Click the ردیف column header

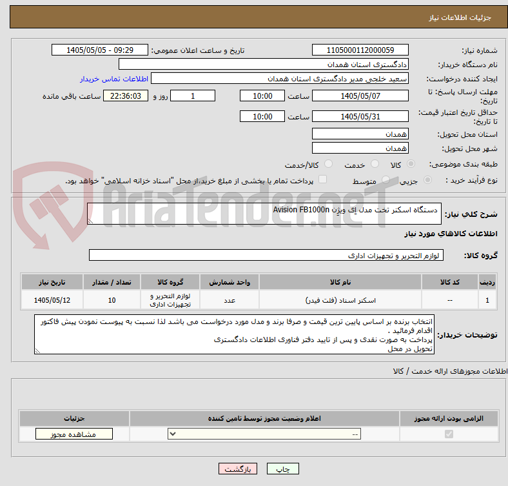pyautogui.click(x=487, y=282)
